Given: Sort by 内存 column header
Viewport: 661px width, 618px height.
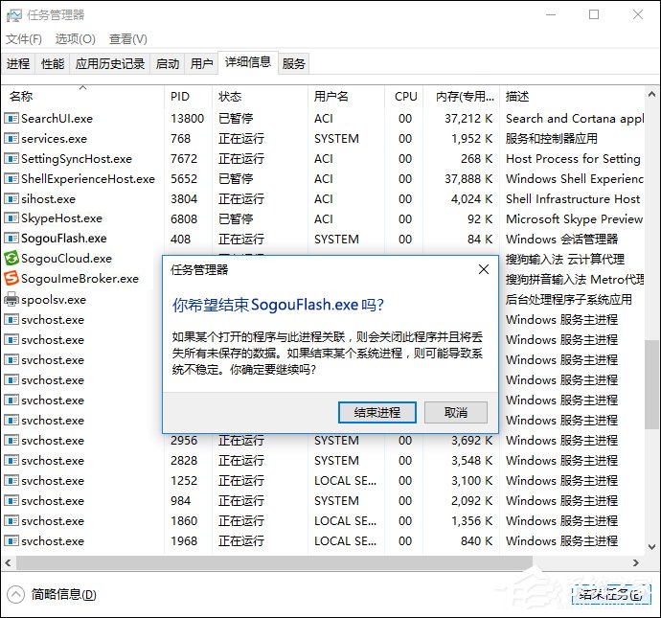Looking at the screenshot, I should click(460, 97).
